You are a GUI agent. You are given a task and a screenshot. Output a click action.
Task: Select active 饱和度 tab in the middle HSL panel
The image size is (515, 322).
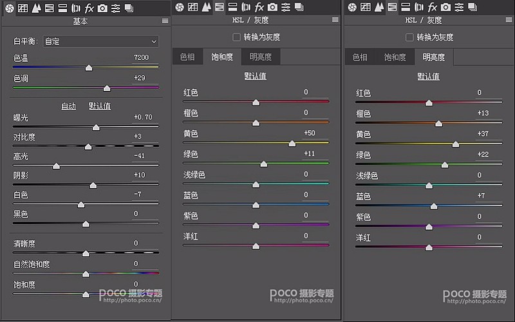pos(222,57)
